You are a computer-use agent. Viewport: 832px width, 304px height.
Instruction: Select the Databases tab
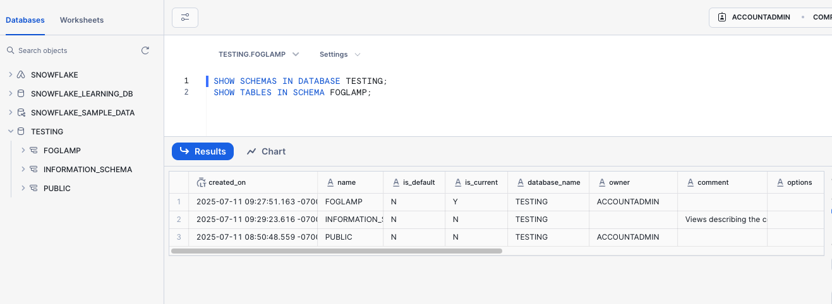click(25, 20)
